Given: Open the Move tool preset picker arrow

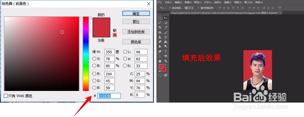Looking at the screenshot, I should pos(166,8).
